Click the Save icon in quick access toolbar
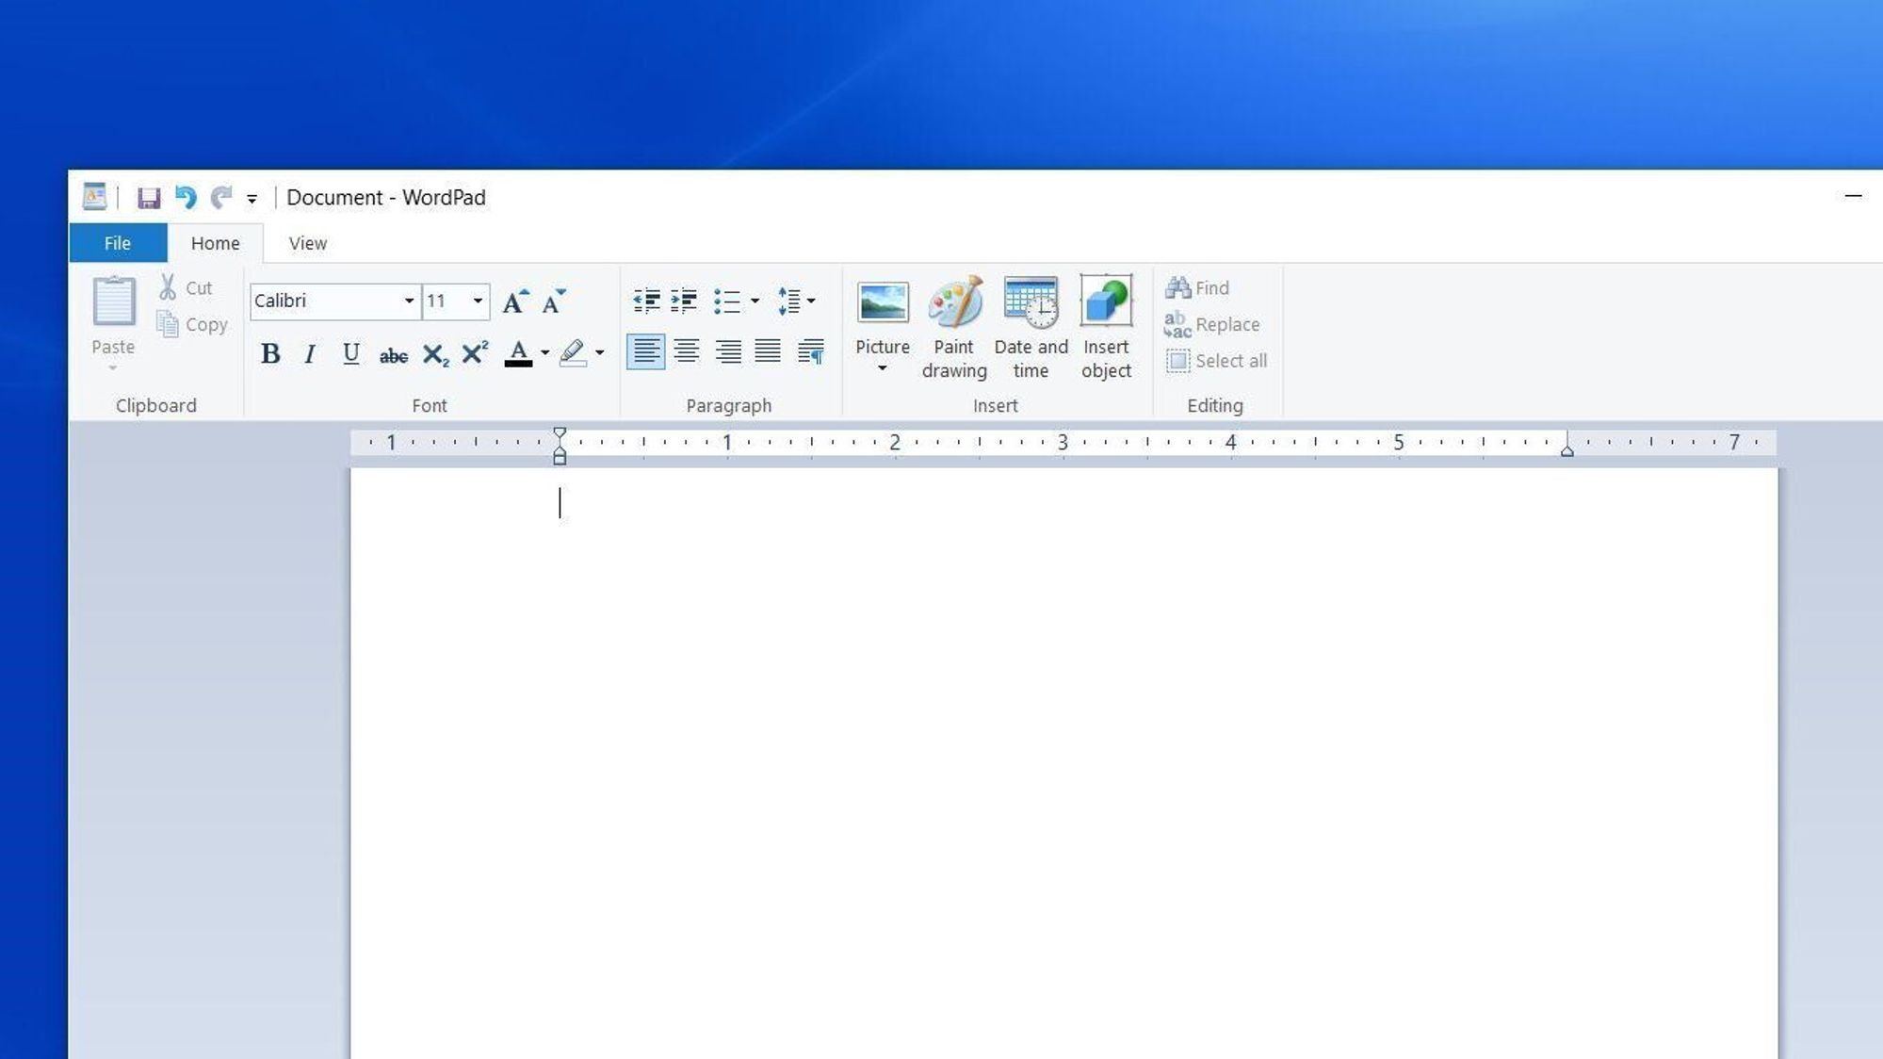Screen dimensions: 1883x1059 pyautogui.click(x=149, y=198)
